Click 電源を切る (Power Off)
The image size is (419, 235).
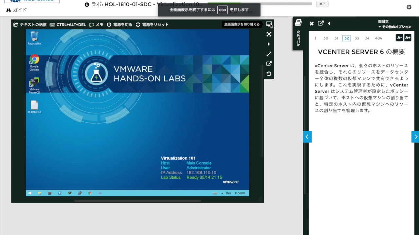pyautogui.click(x=119, y=24)
